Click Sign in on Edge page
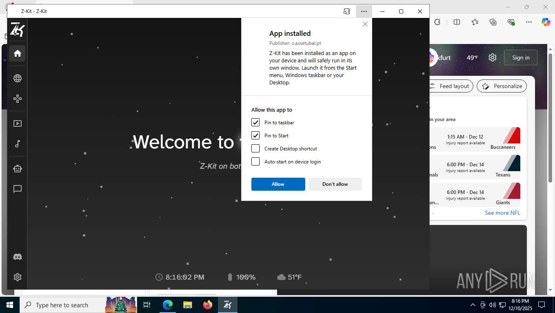The height and width of the screenshot is (313, 555). tap(521, 57)
